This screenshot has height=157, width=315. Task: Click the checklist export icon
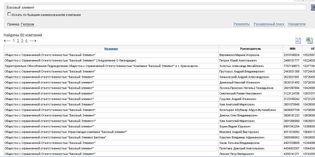click(298, 40)
